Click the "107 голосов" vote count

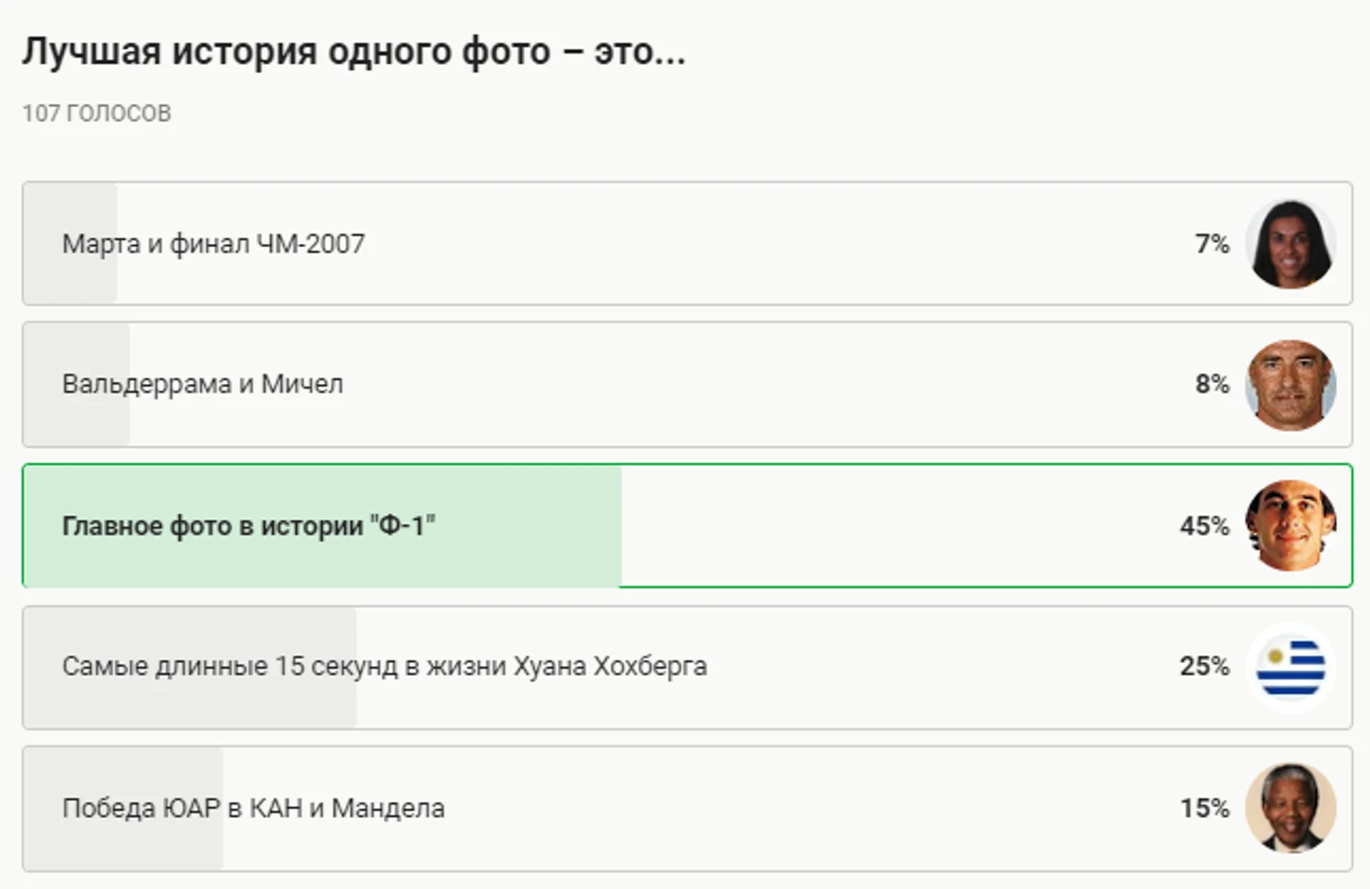97,114
